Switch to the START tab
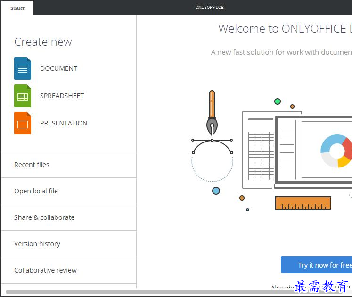Image resolution: width=352 pixels, height=301 pixels. [17, 8]
